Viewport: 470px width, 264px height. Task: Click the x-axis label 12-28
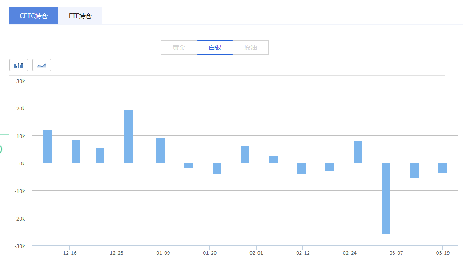(116, 253)
